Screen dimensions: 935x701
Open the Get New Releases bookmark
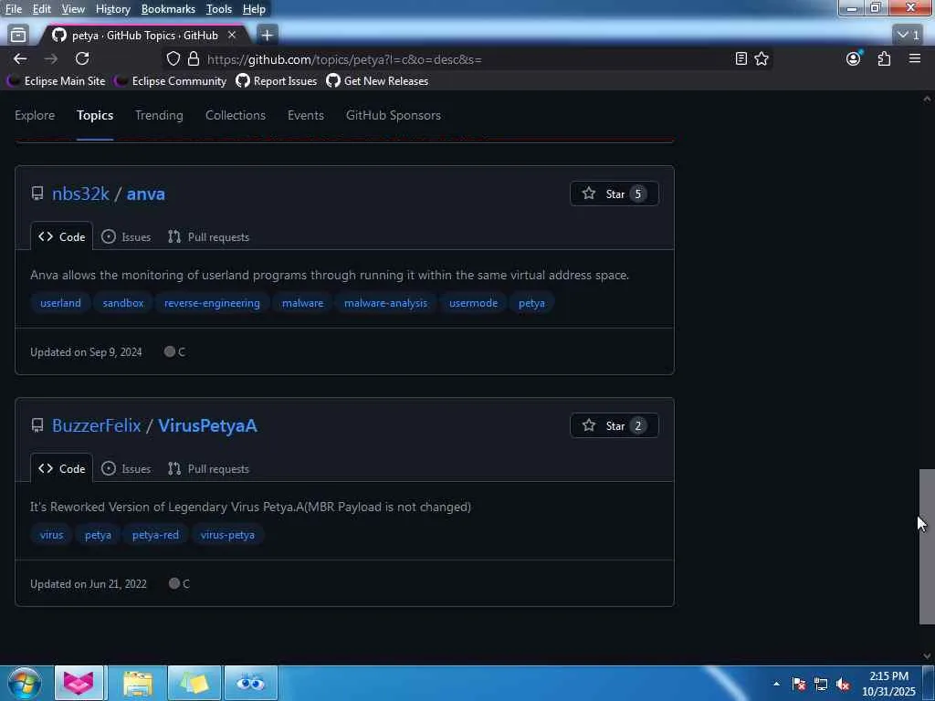point(377,80)
